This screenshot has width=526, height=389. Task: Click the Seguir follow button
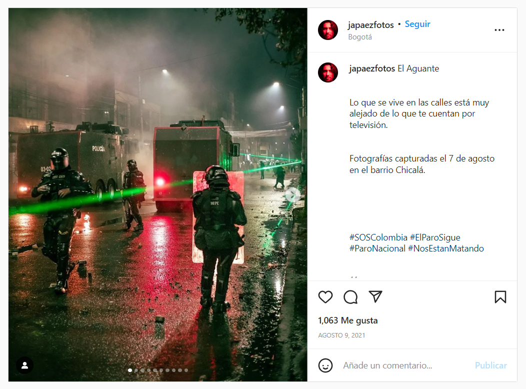[x=417, y=24]
